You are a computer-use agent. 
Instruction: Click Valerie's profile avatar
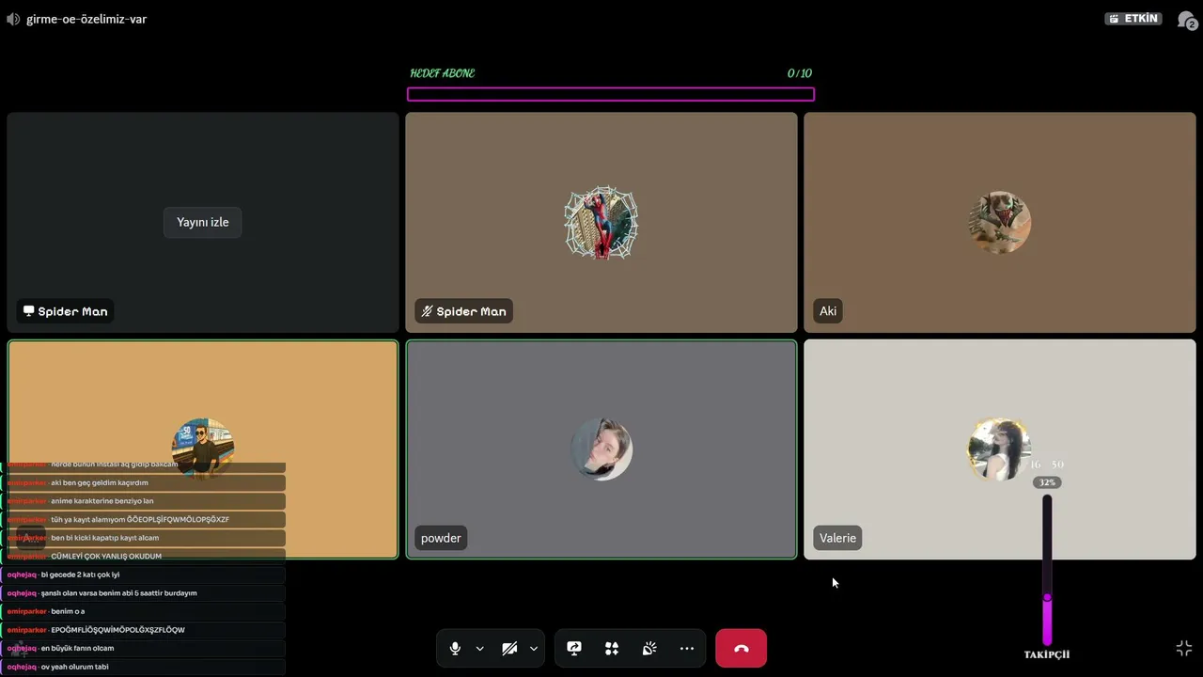(1000, 449)
